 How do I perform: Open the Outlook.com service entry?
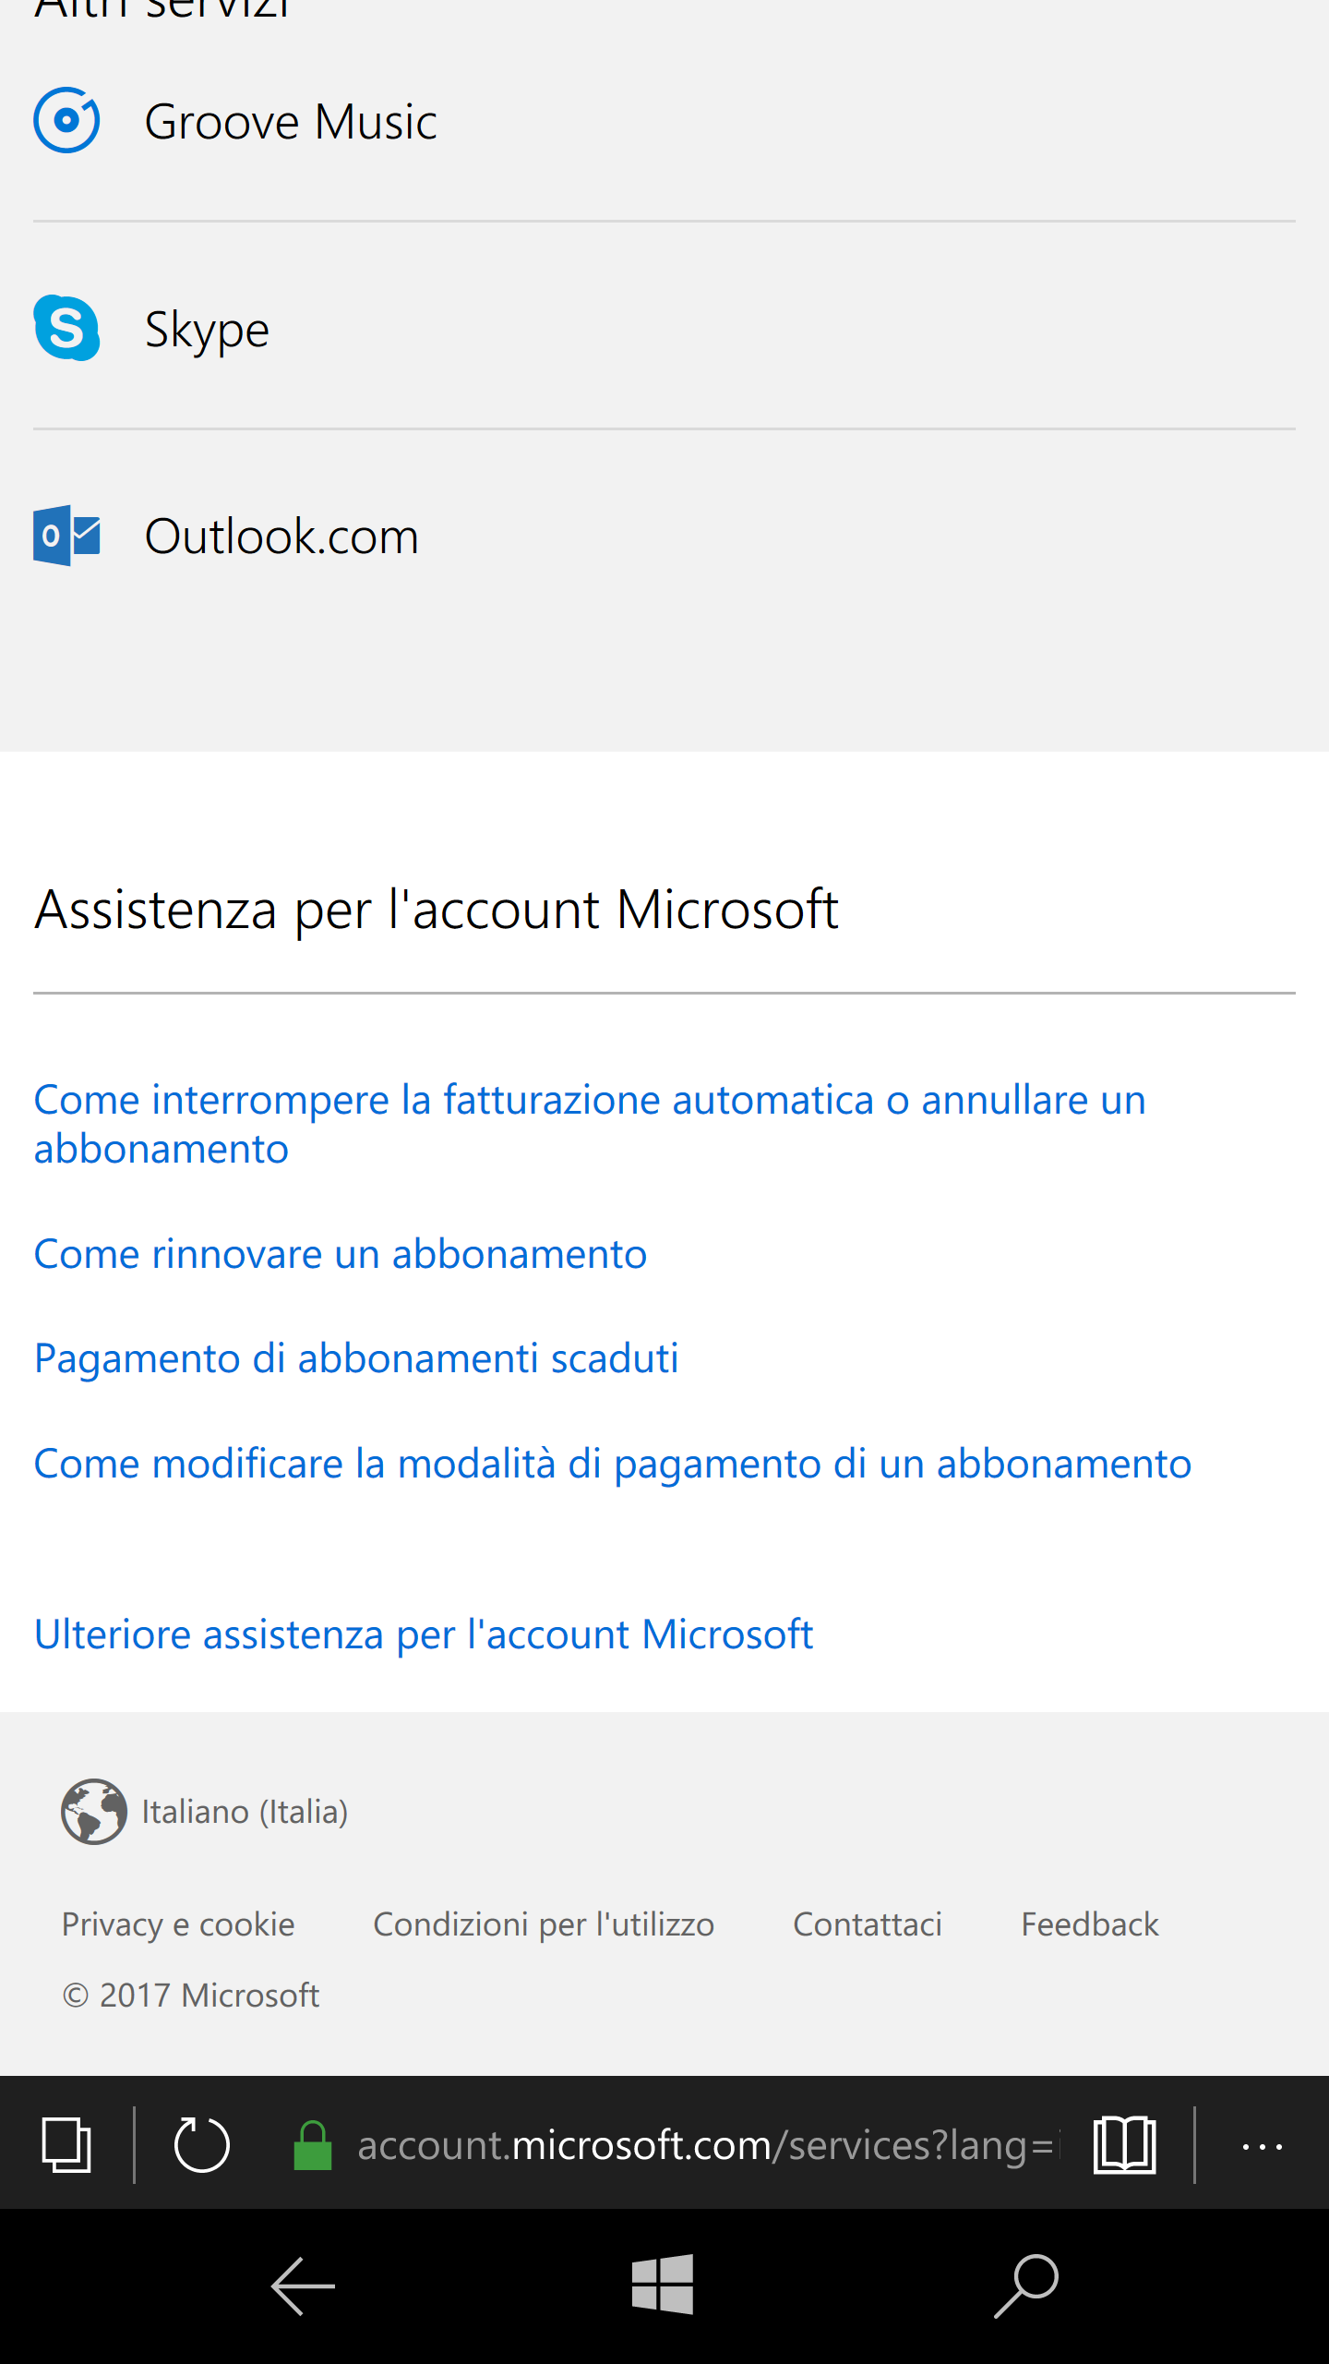tap(281, 537)
